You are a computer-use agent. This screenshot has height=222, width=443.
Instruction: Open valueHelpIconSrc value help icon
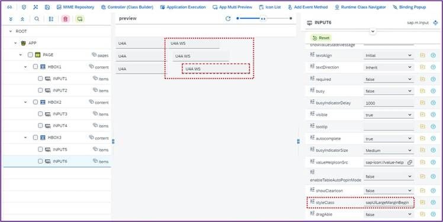tap(410, 162)
